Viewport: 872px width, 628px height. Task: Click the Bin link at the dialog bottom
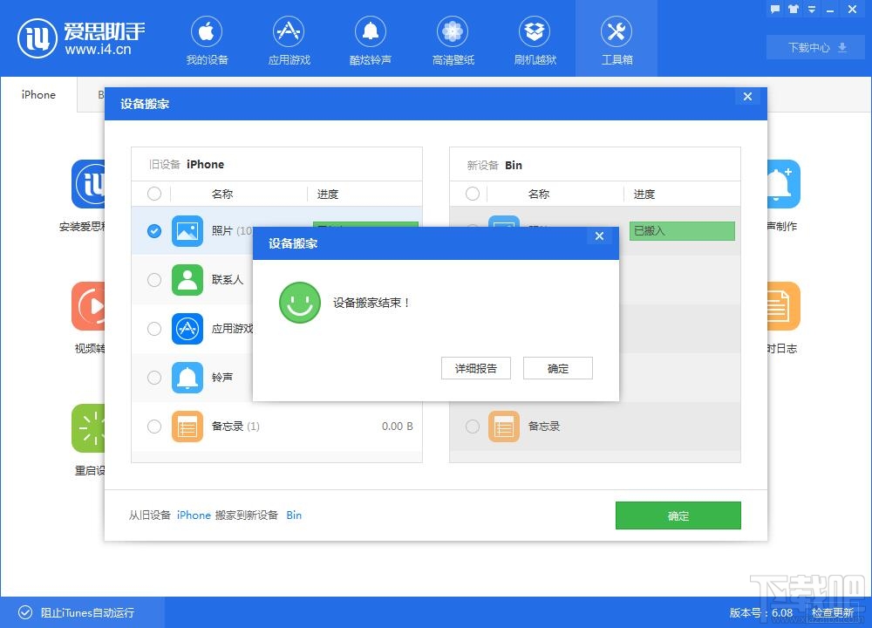(294, 515)
